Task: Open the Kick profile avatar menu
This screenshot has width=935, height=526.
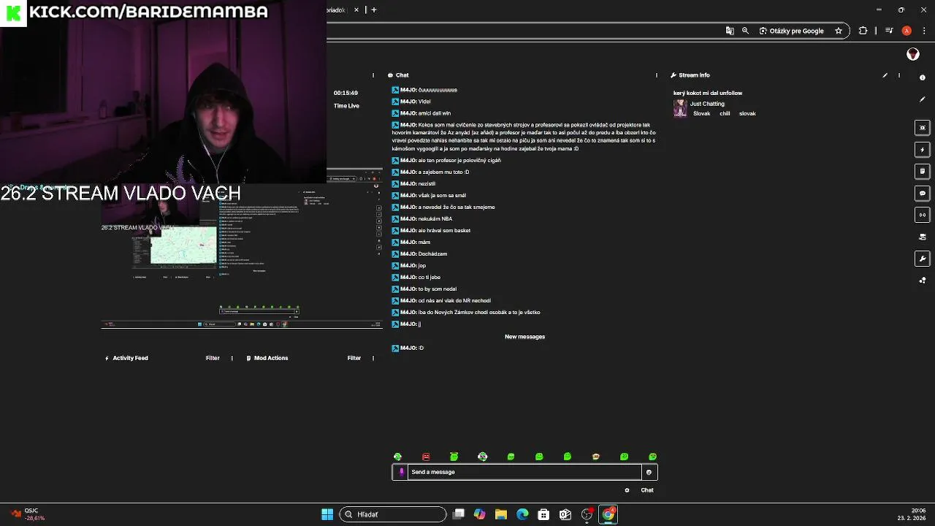Action: click(912, 54)
